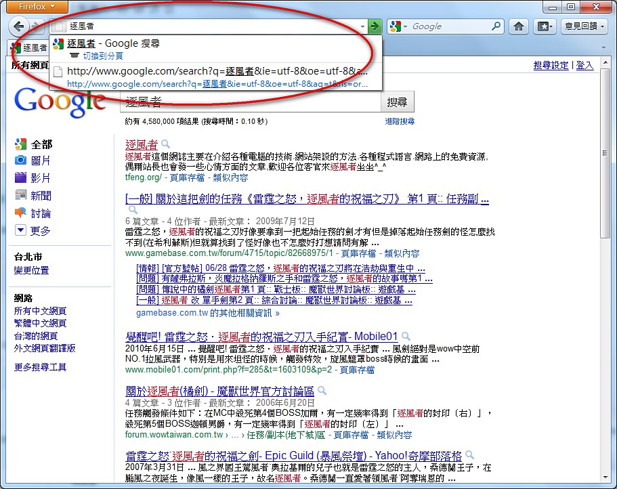Click preview magnifier beside 魔獸世界官方討論區 result
The image size is (617, 489).
tap(322, 391)
